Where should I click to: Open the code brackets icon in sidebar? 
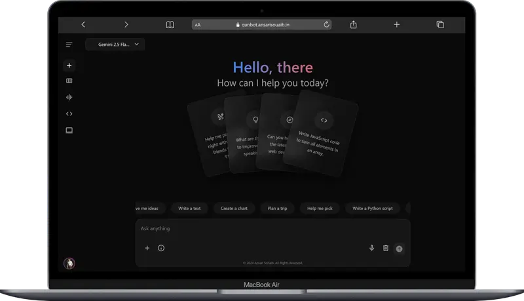coord(69,113)
